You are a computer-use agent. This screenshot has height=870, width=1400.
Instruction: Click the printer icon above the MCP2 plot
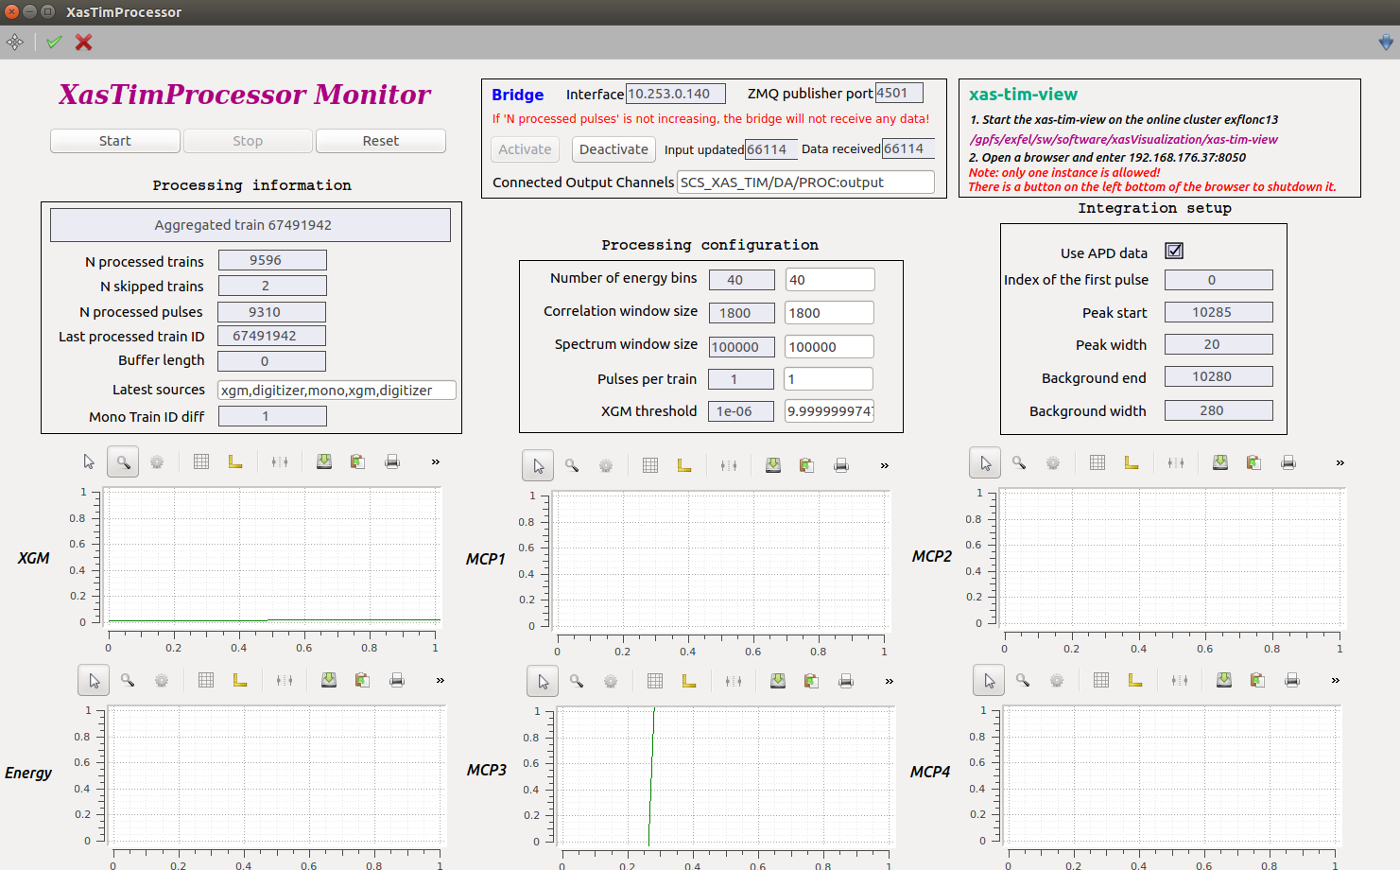(x=1288, y=462)
